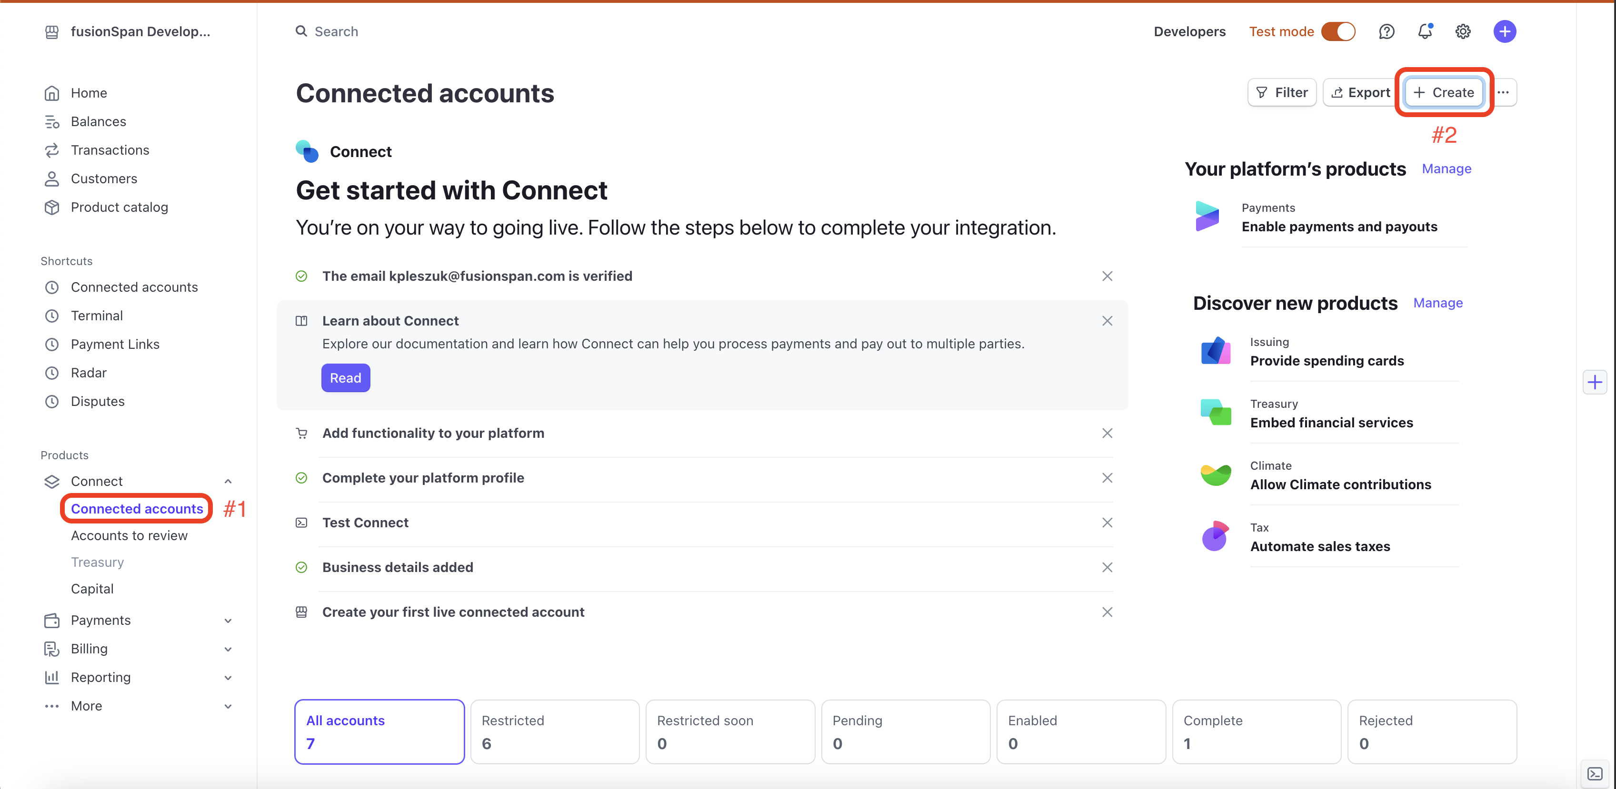
Task: Click the Payments product logo icon
Action: point(1207,217)
